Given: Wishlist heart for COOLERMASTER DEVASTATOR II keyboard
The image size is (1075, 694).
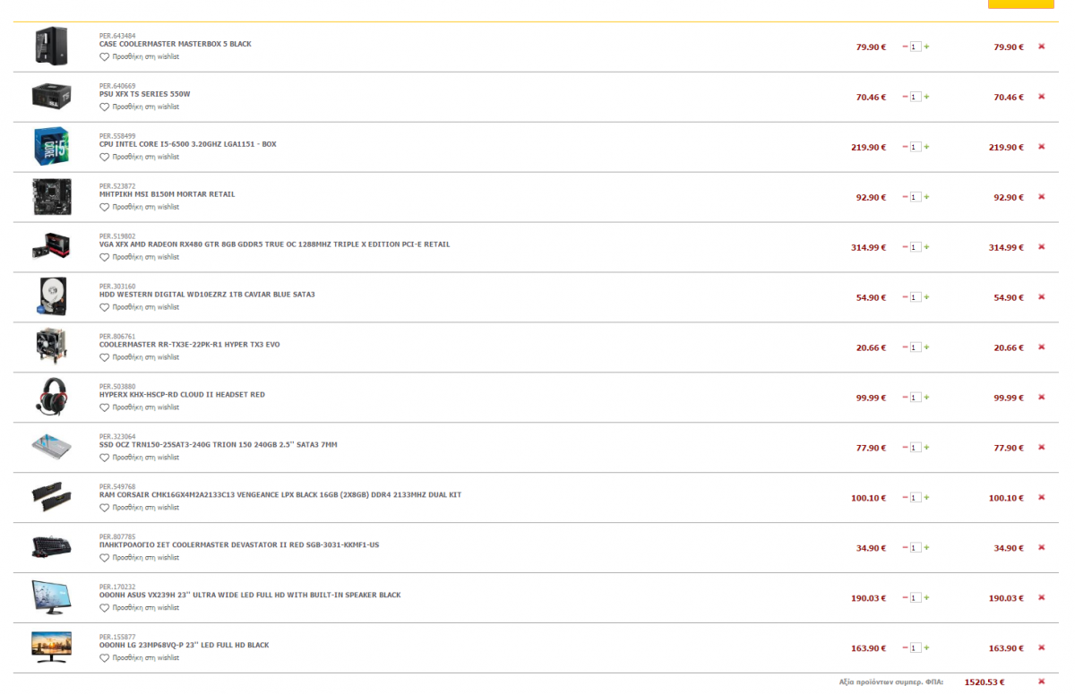Looking at the screenshot, I should (x=104, y=558).
